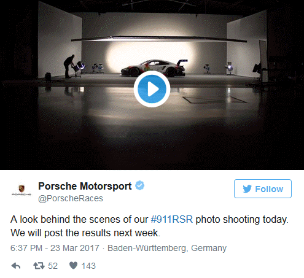The height and width of the screenshot is (278, 304).
Task: Click the square floor marking in the video
Action: click(215, 99)
